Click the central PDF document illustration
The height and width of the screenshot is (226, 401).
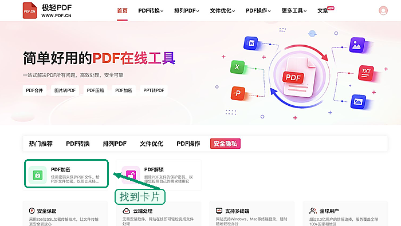299,77
